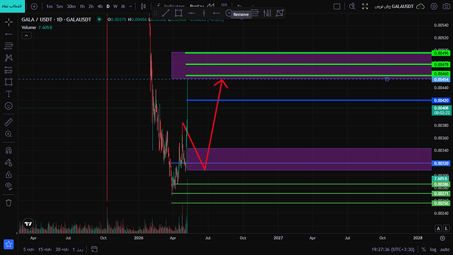Image resolution: width=453 pixels, height=255 pixels.
Task: Select the Text annotation tool
Action: 9,94
